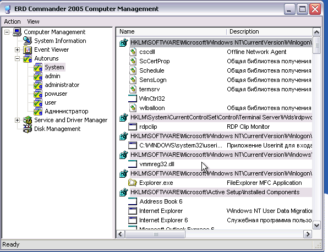Click the vertical scrollbar thumb
The image size is (328, 252).
coord(316,45)
